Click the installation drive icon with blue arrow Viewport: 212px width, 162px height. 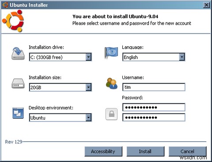[18, 53]
